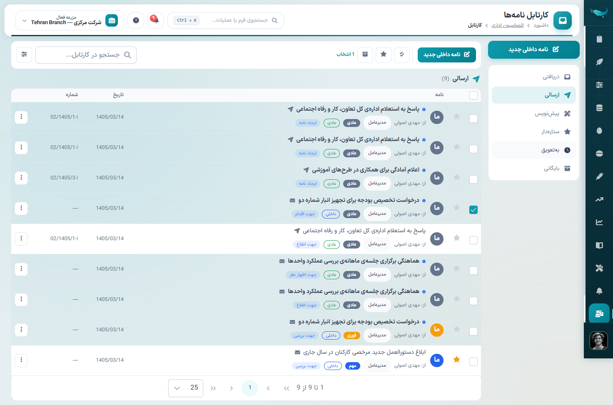Unstar the 'ابلاغ دستورالعمل جدید مرخصی' letter
Viewport: 613px width, 405px height.
click(x=457, y=360)
